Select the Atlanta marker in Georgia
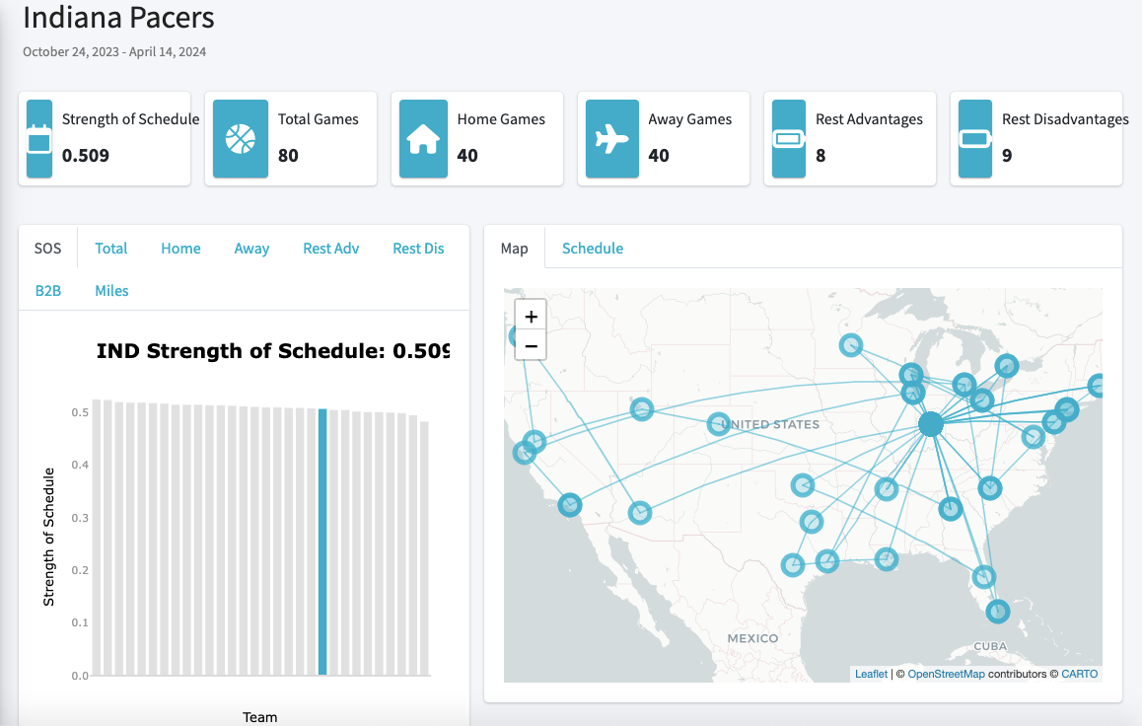1142x726 pixels. coord(951,508)
